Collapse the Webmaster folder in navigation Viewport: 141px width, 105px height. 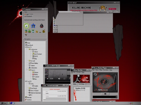point(27,49)
